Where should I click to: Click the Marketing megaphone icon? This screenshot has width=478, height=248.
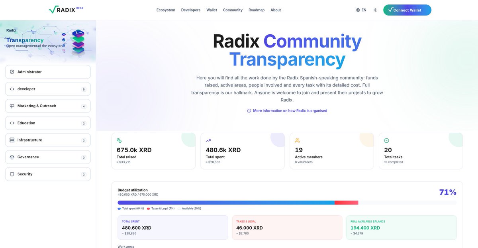point(12,106)
